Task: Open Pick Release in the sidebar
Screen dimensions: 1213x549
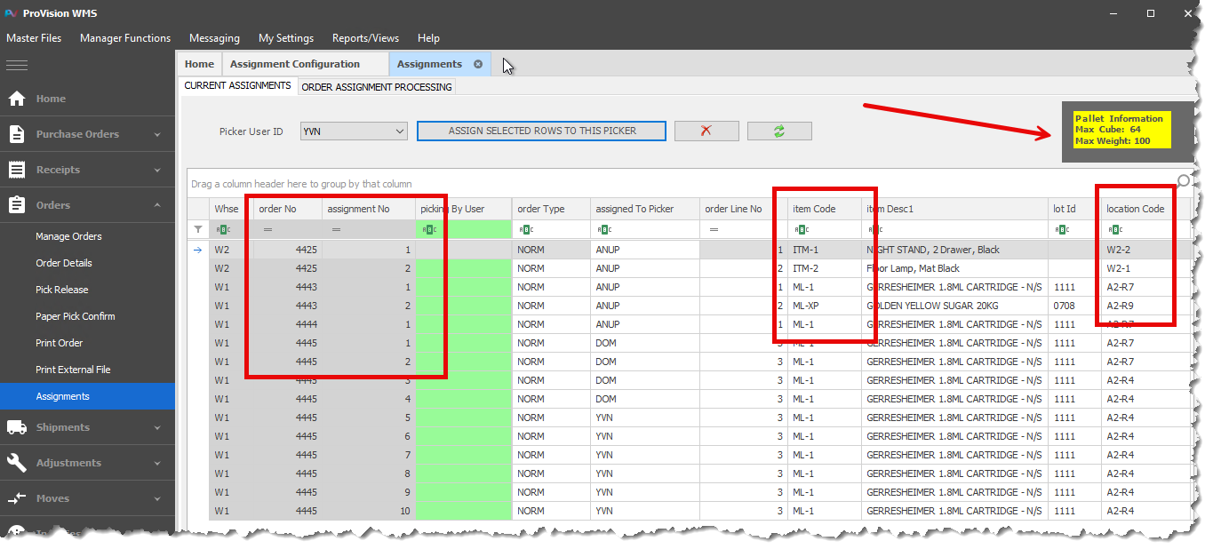Action: (62, 290)
